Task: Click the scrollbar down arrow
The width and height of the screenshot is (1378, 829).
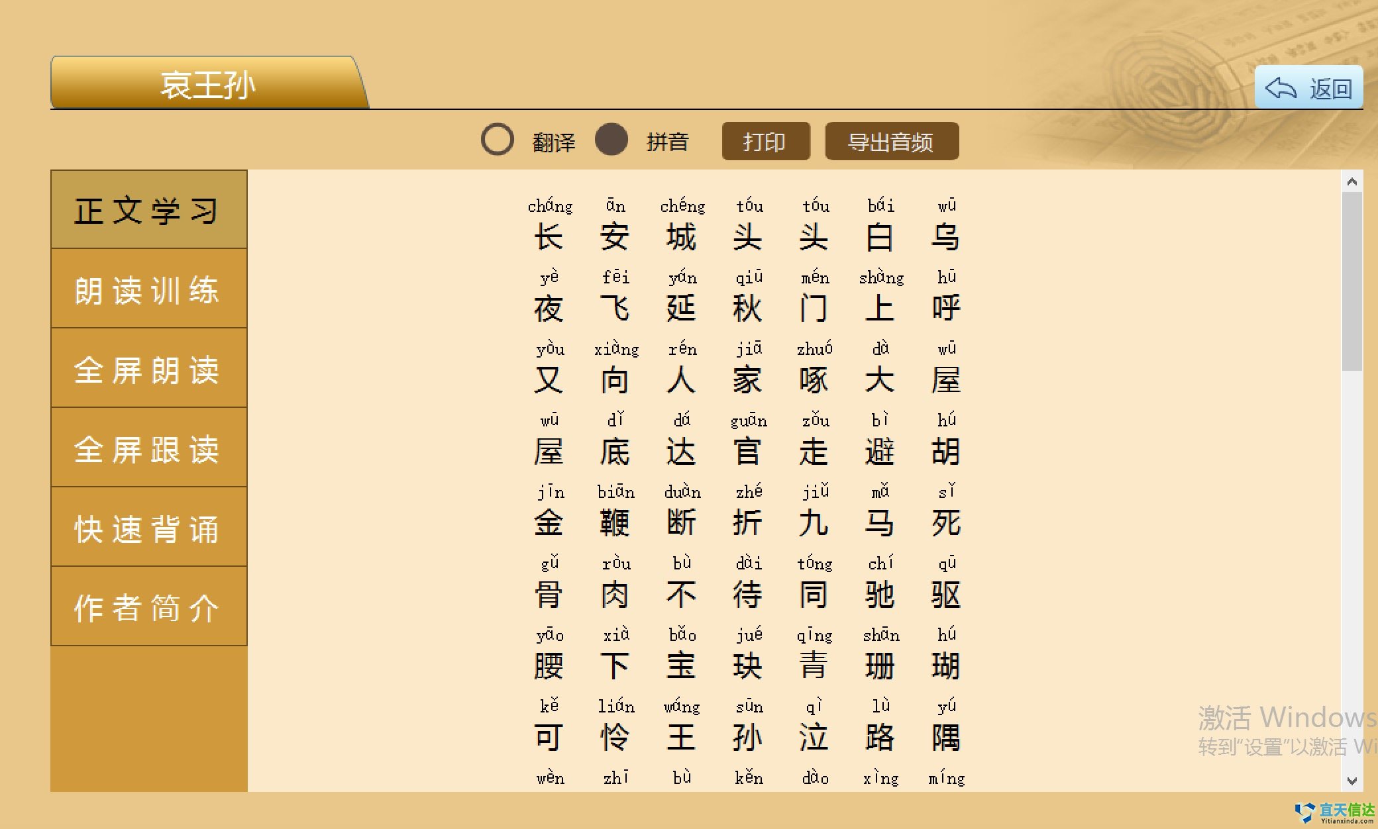Action: pos(1351,781)
